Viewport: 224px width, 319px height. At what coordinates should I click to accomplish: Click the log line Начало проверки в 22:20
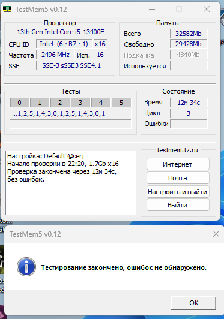pyautogui.click(x=63, y=164)
